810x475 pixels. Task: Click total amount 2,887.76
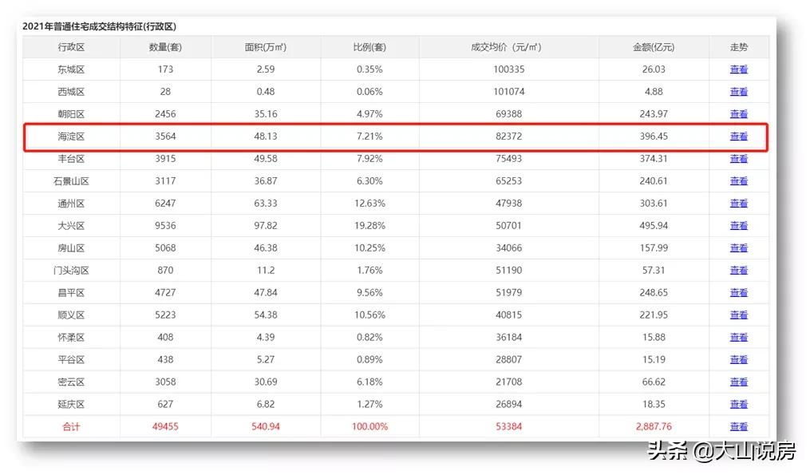pyautogui.click(x=654, y=426)
